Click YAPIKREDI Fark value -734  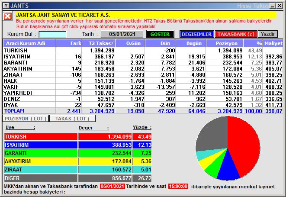click(x=76, y=93)
